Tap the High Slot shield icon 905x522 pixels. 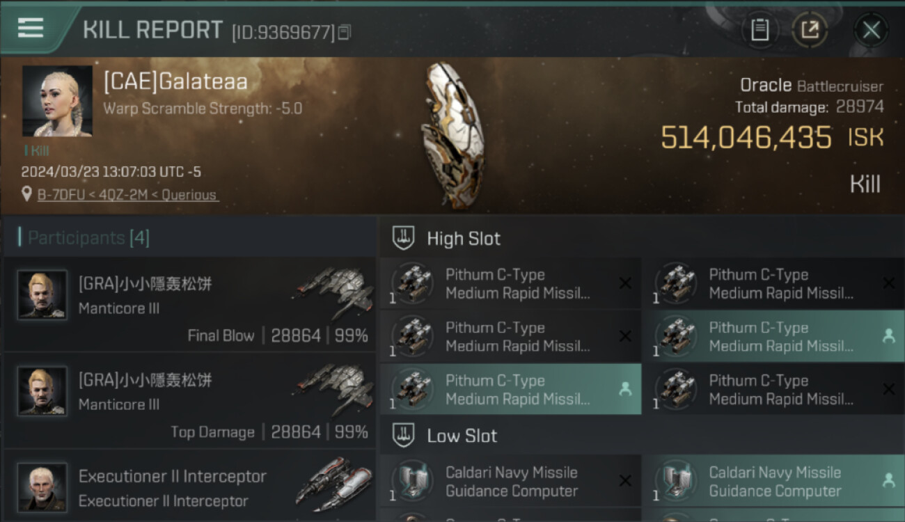click(404, 238)
